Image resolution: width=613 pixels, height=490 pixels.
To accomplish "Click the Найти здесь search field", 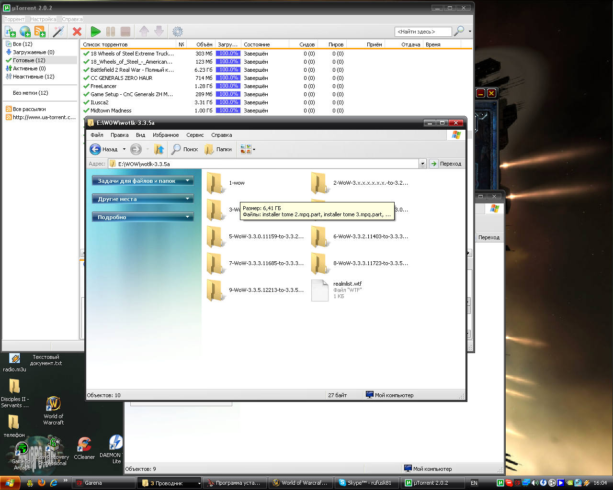I will click(423, 32).
